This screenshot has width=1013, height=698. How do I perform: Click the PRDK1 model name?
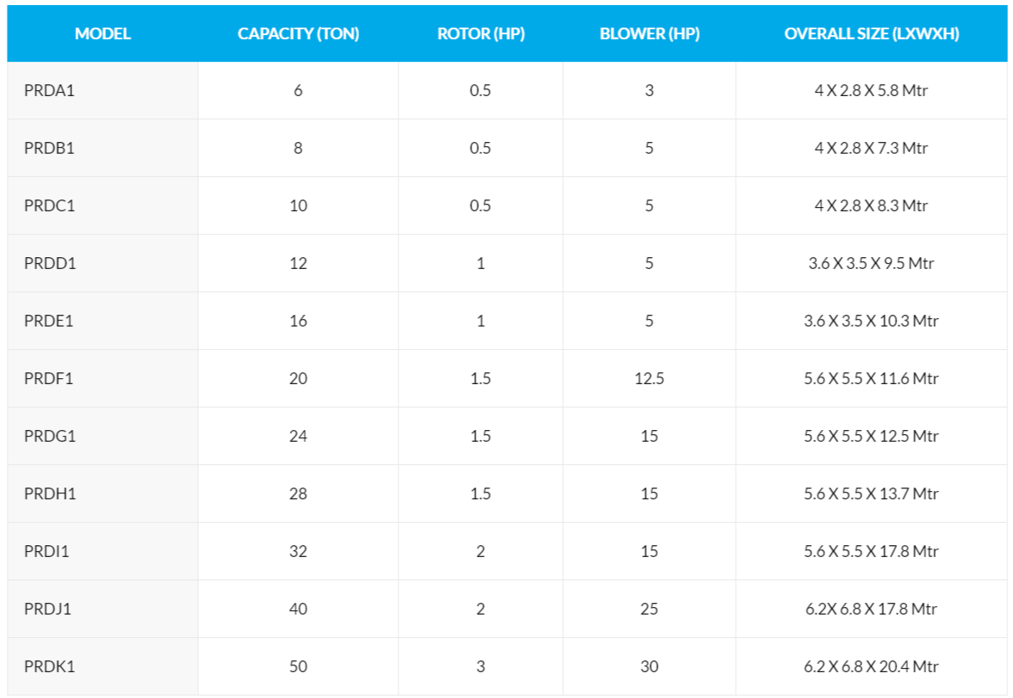point(49,666)
